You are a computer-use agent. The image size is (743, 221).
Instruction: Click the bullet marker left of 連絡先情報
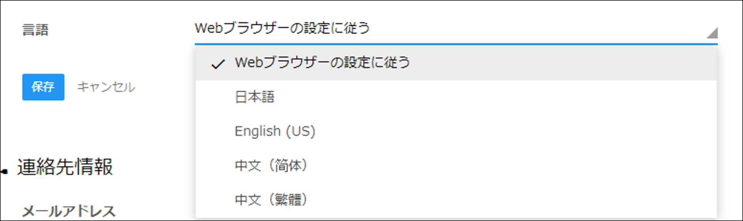tap(4, 171)
